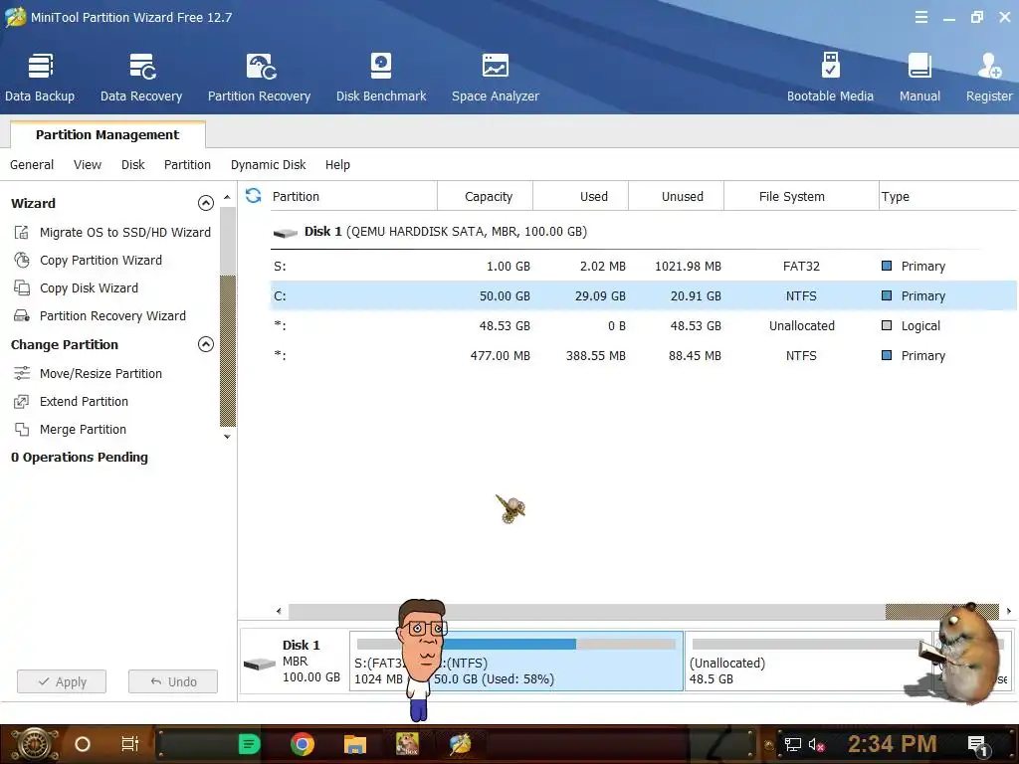Select the Unallocated 48.5 GB block in the disk map
This screenshot has height=764, width=1019.
(809, 661)
